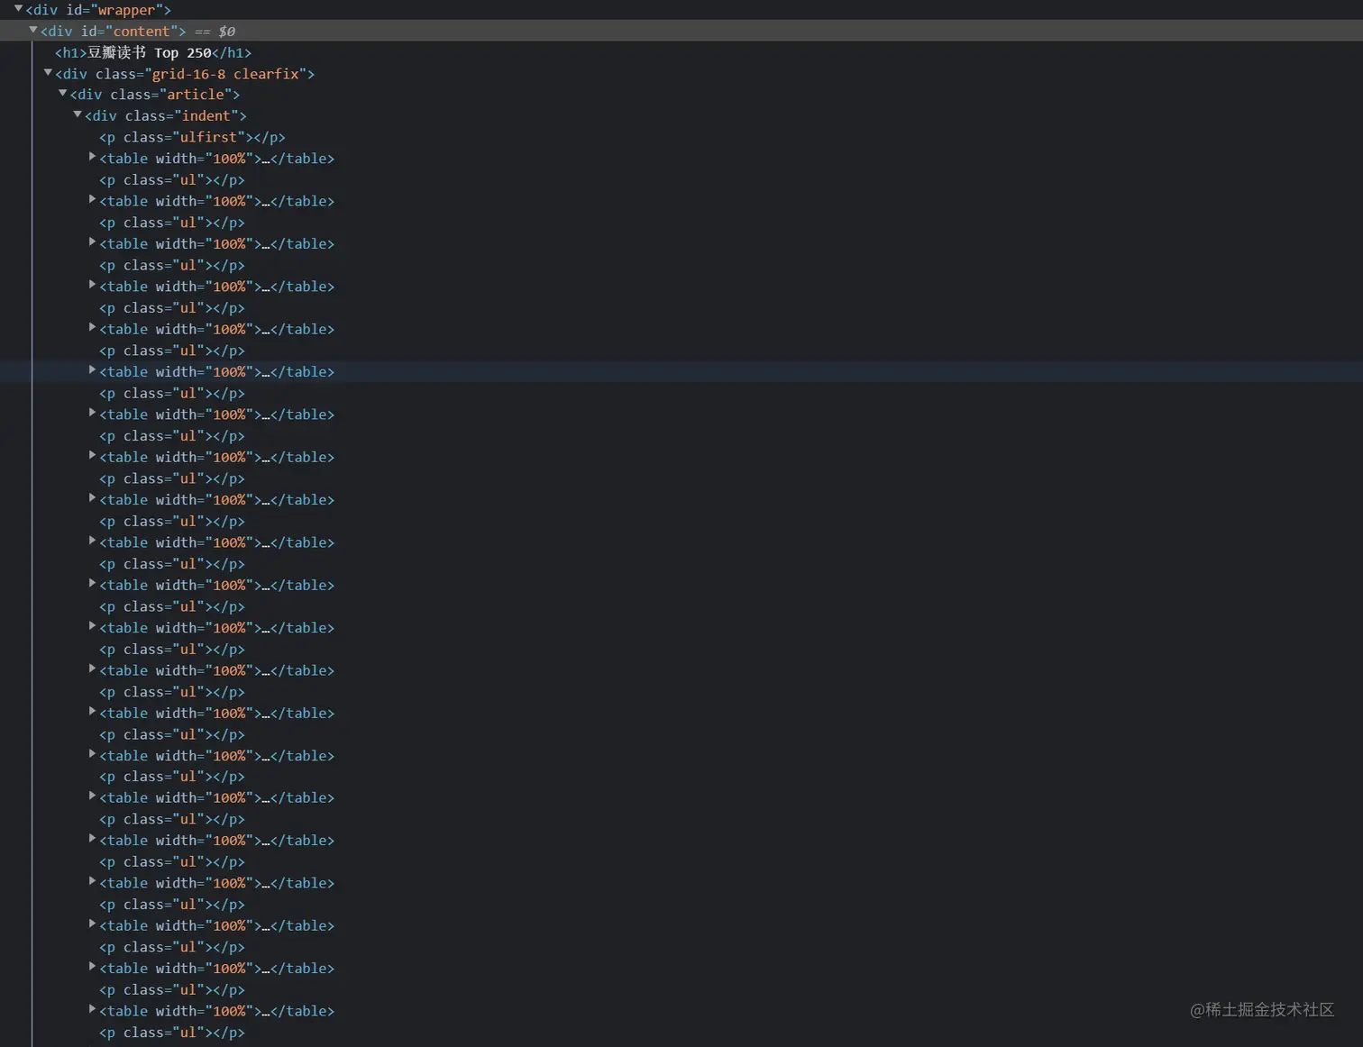Collapse the div id="content" node arrow
Screen dimensions: 1363x1047
[x=33, y=30]
